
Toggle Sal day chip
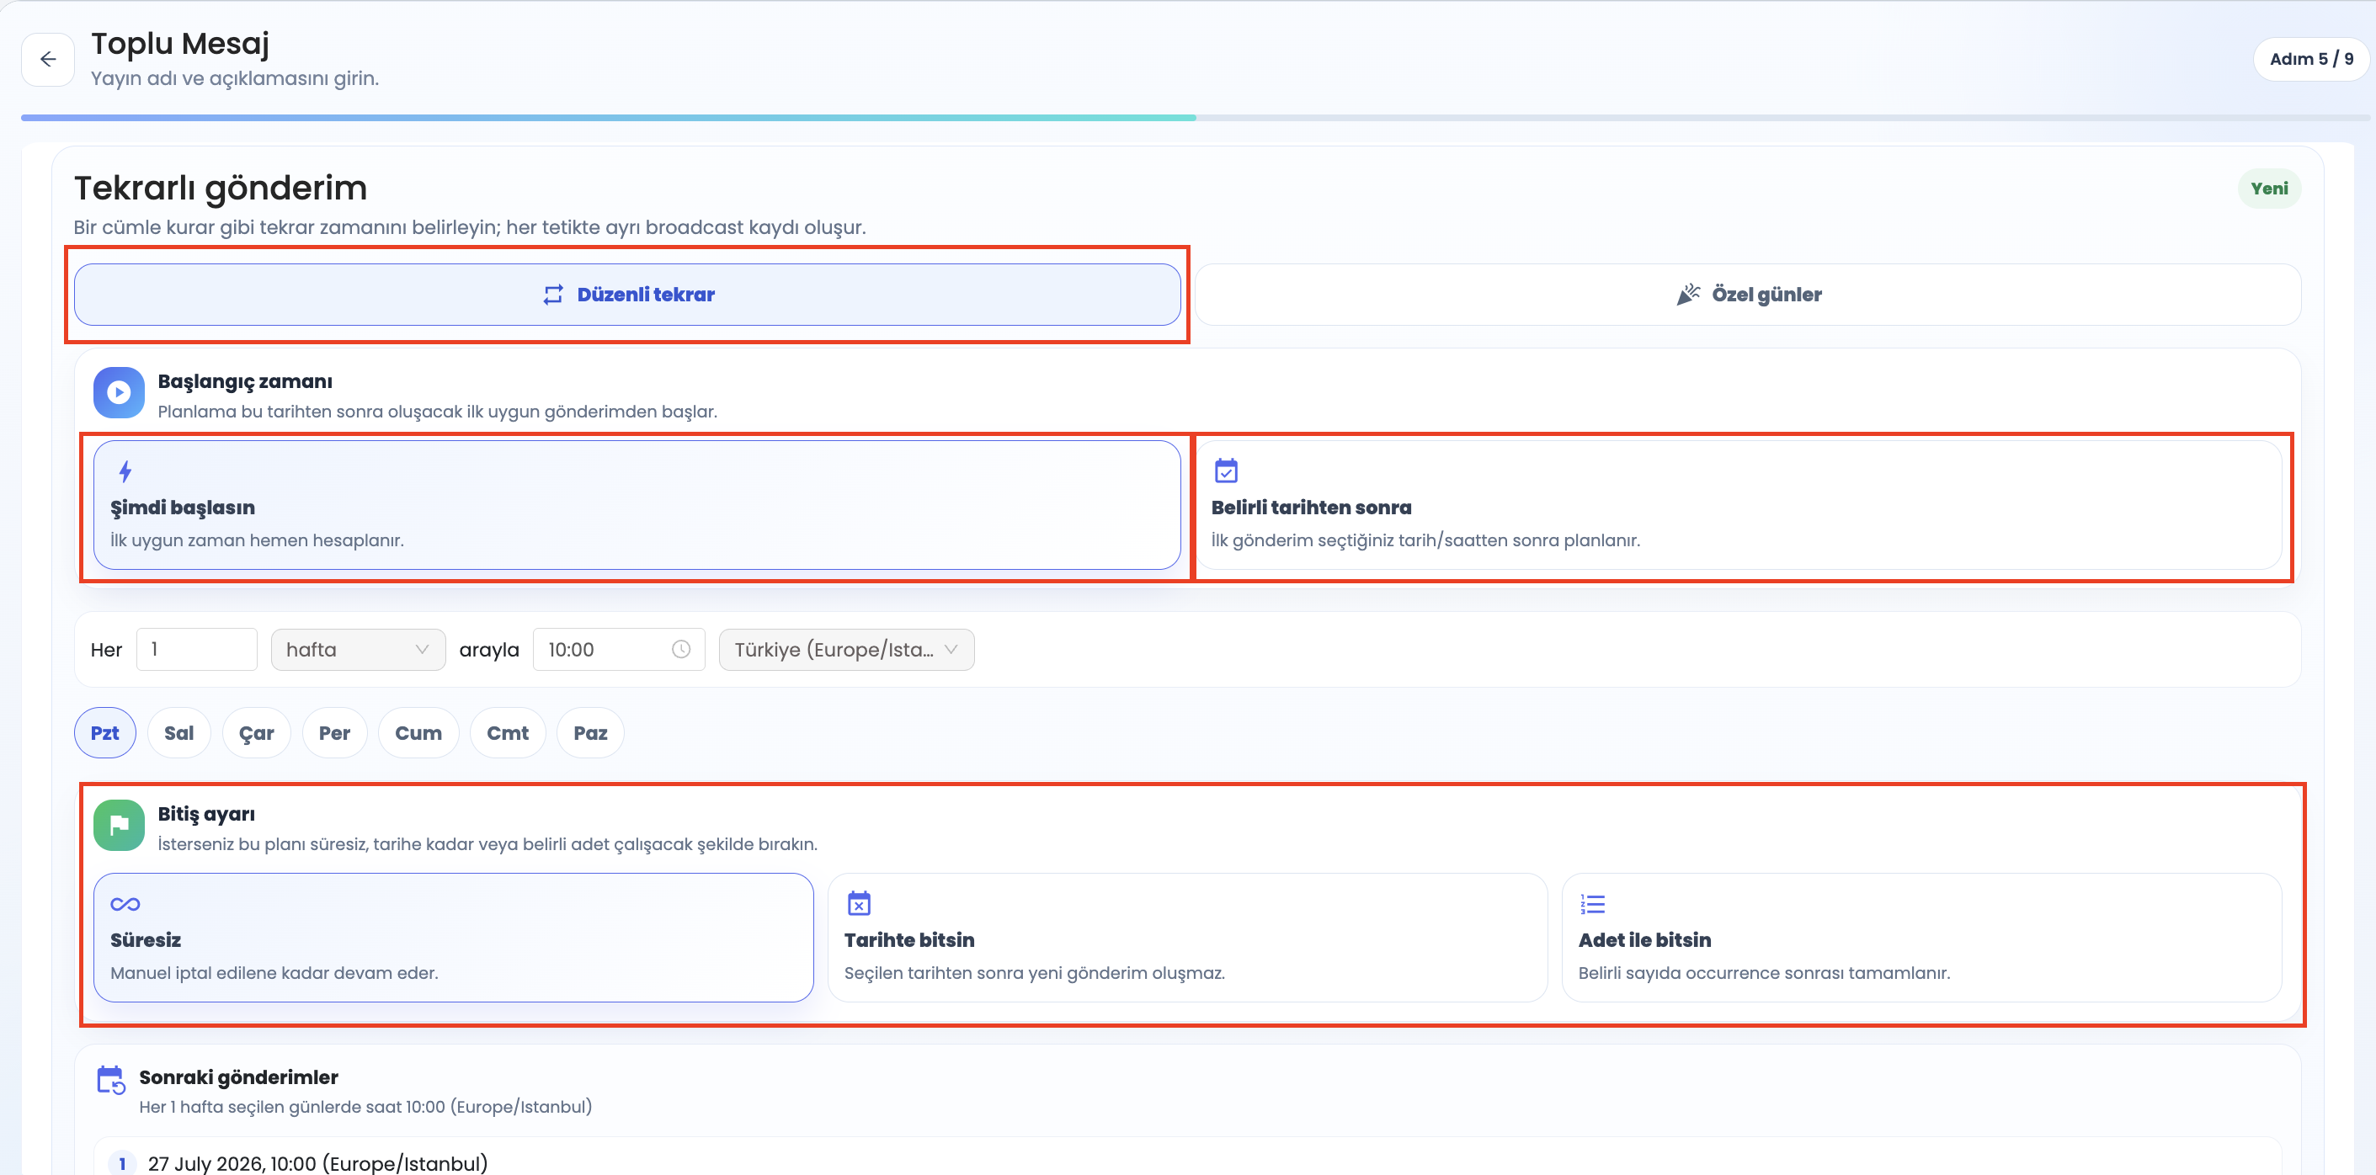click(179, 733)
